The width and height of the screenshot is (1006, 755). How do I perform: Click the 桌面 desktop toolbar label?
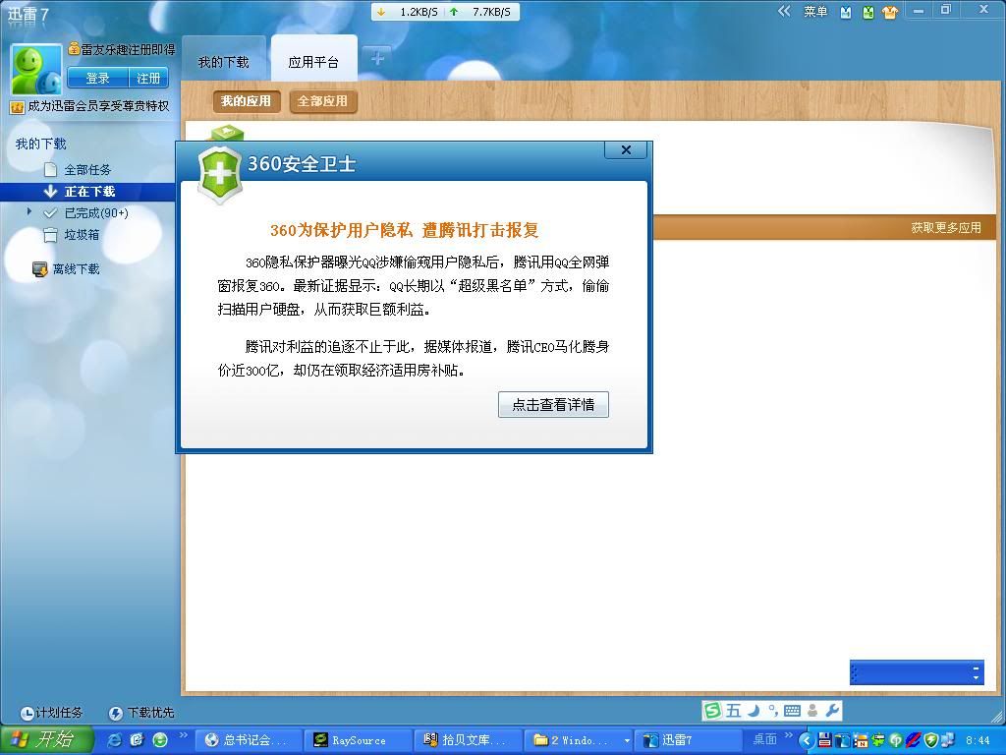[764, 739]
